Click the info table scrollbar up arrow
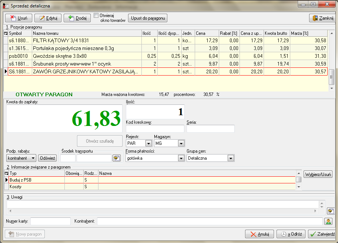This screenshot has height=243, width=338. coord(299,173)
